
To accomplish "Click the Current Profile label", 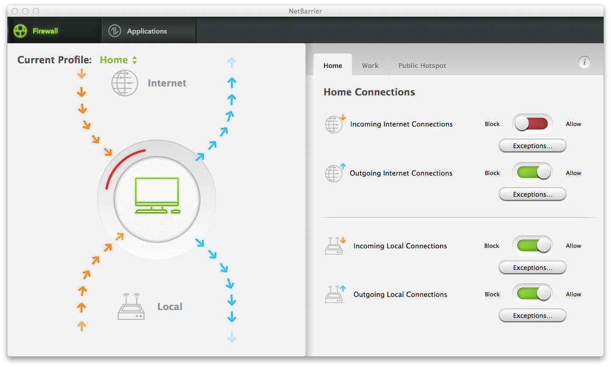I will click(x=54, y=60).
